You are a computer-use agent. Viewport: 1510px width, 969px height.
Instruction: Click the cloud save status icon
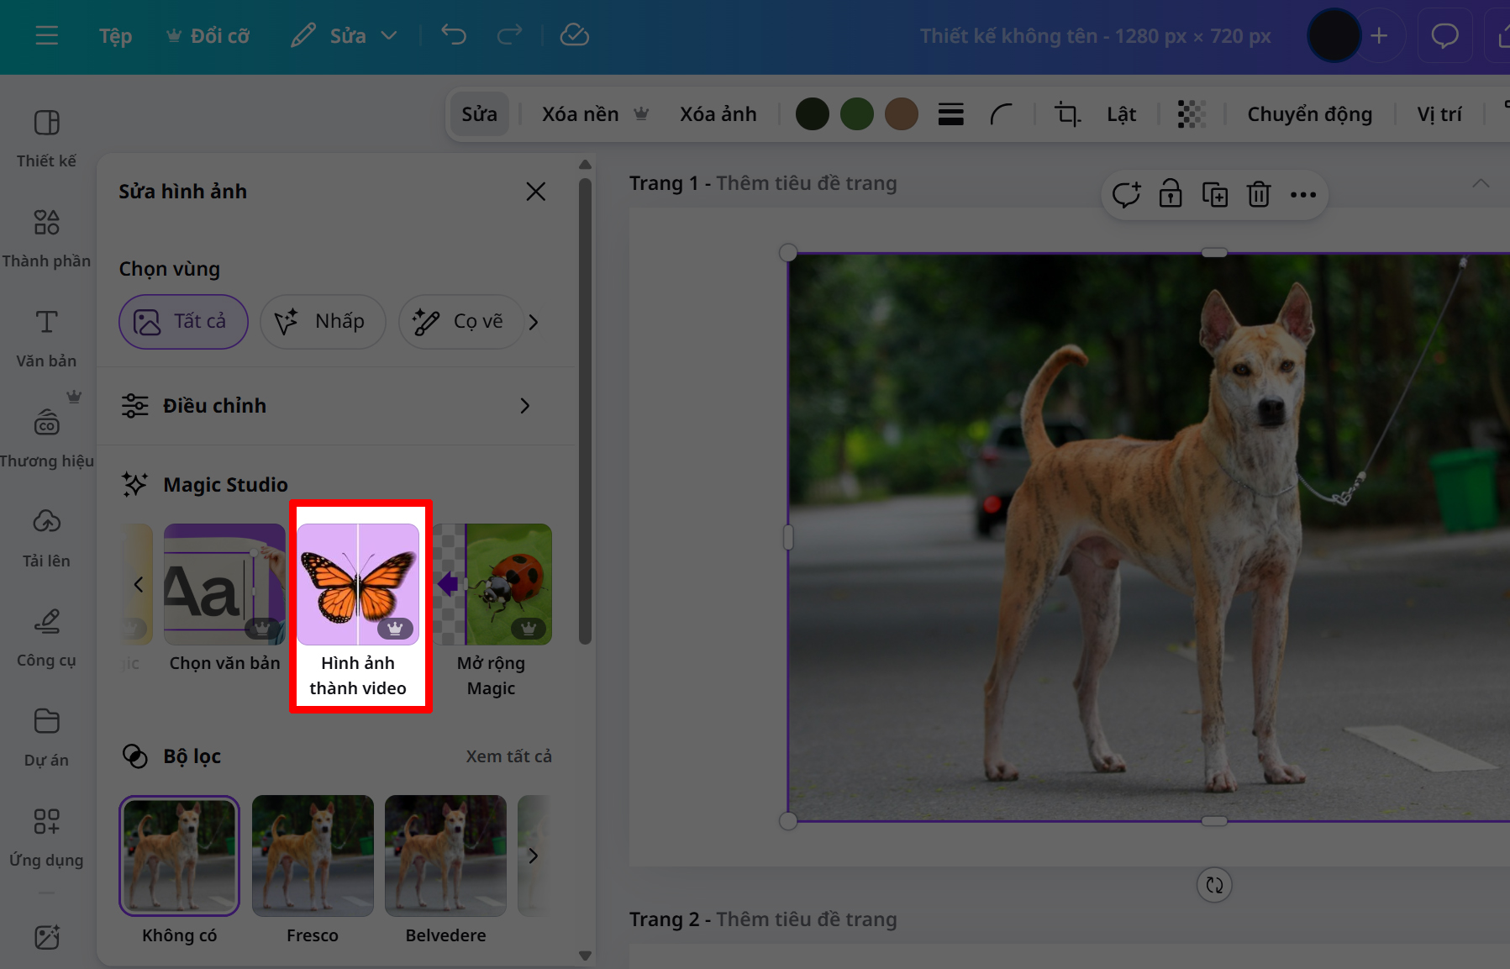click(x=574, y=35)
